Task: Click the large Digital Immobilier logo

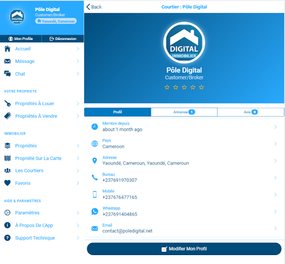Action: 184,43
